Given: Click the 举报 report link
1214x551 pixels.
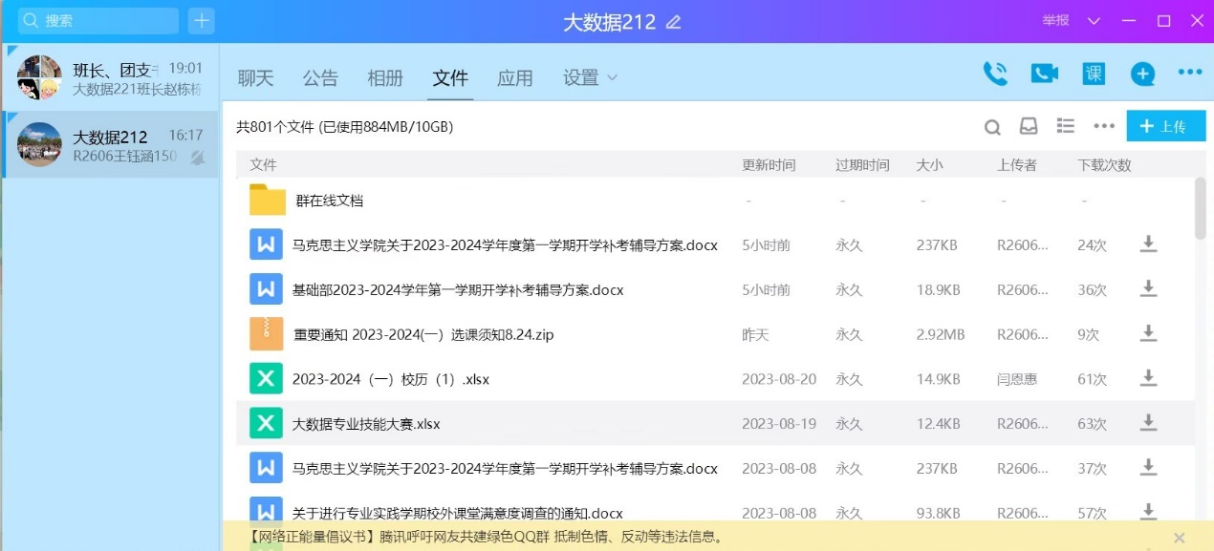Looking at the screenshot, I should tap(1055, 21).
